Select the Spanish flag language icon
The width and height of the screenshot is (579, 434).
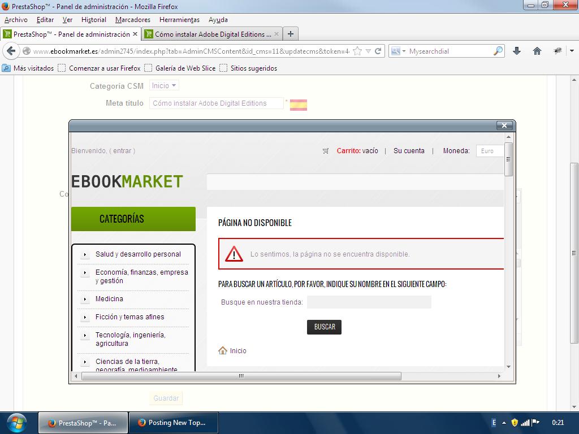[x=299, y=105]
